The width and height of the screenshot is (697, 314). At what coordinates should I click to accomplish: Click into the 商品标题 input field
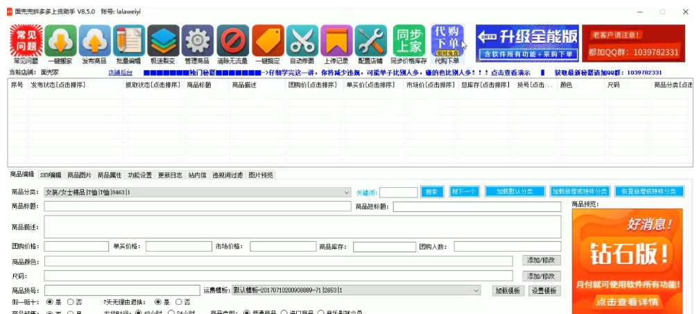198,207
